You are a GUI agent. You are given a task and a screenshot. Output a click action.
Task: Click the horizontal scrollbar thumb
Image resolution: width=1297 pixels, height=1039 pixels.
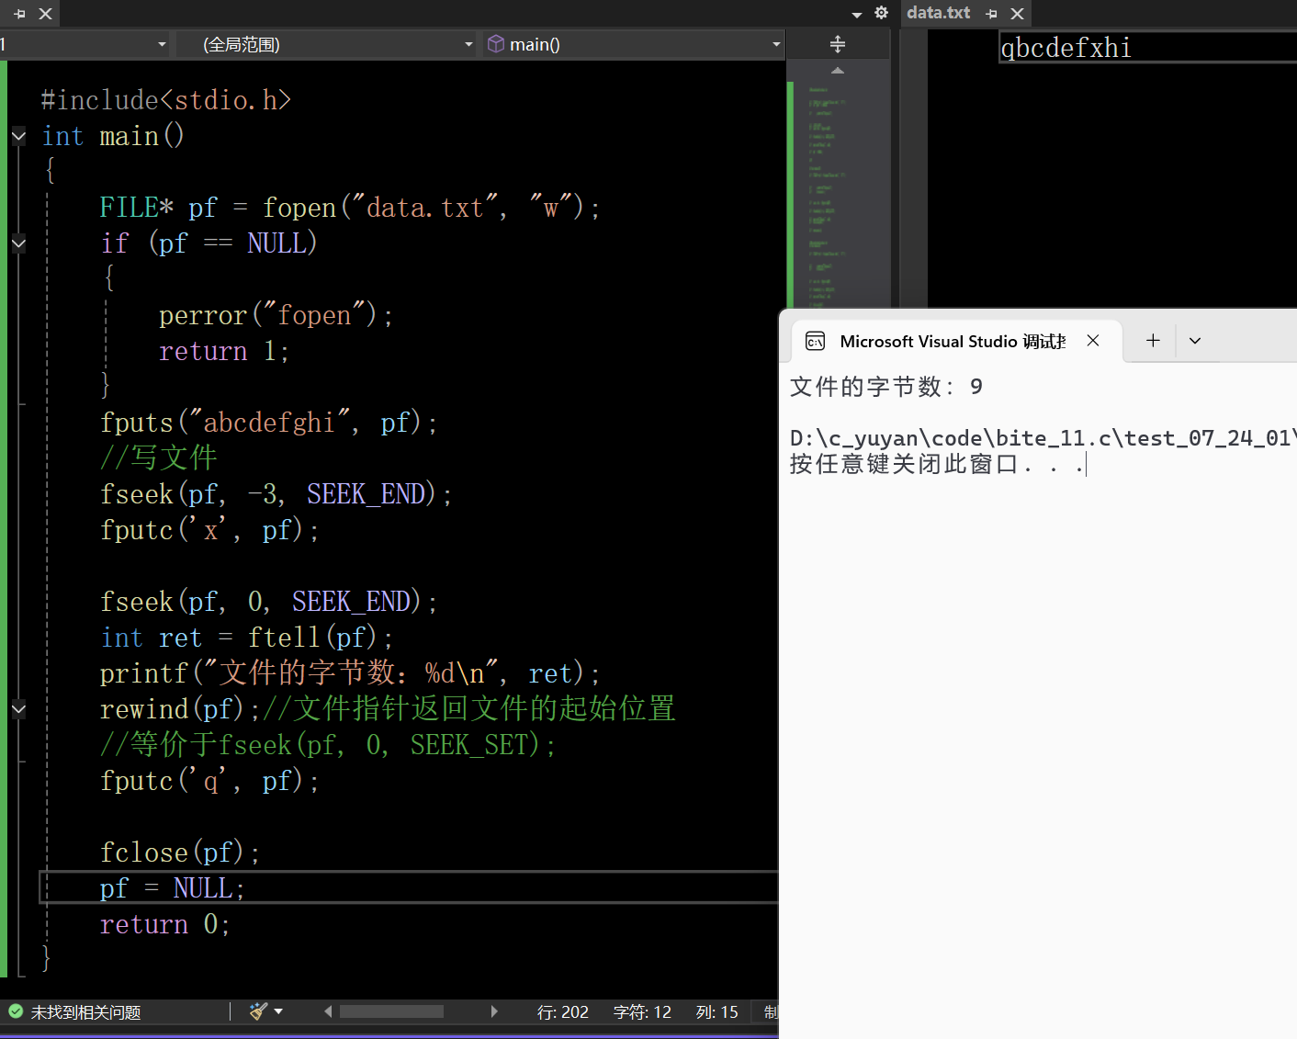[391, 1011]
